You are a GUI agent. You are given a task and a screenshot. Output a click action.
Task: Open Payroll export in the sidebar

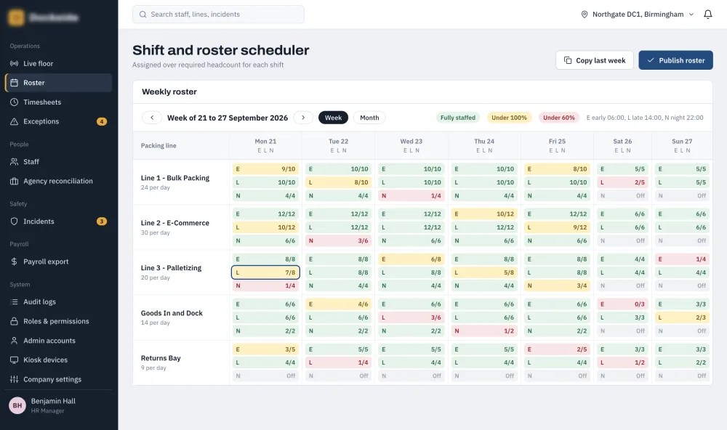pos(58,261)
